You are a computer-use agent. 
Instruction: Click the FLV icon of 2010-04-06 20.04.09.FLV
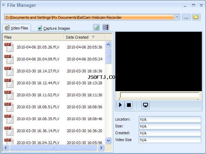[9, 59]
